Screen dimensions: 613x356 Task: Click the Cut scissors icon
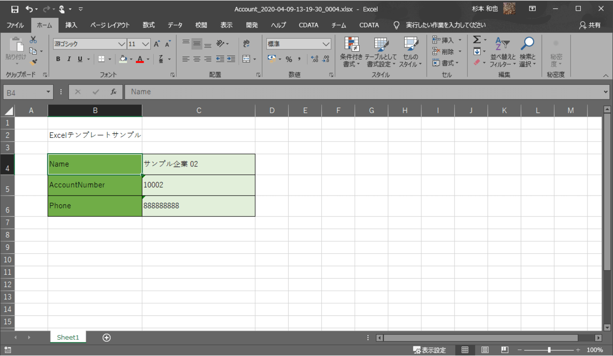(34, 40)
